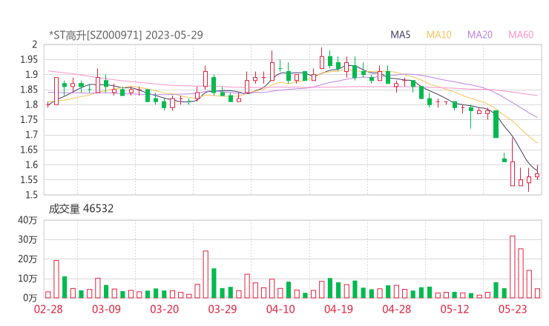549x326 pixels.
Task: Select the 02-28 date on the axis
Action: point(47,309)
